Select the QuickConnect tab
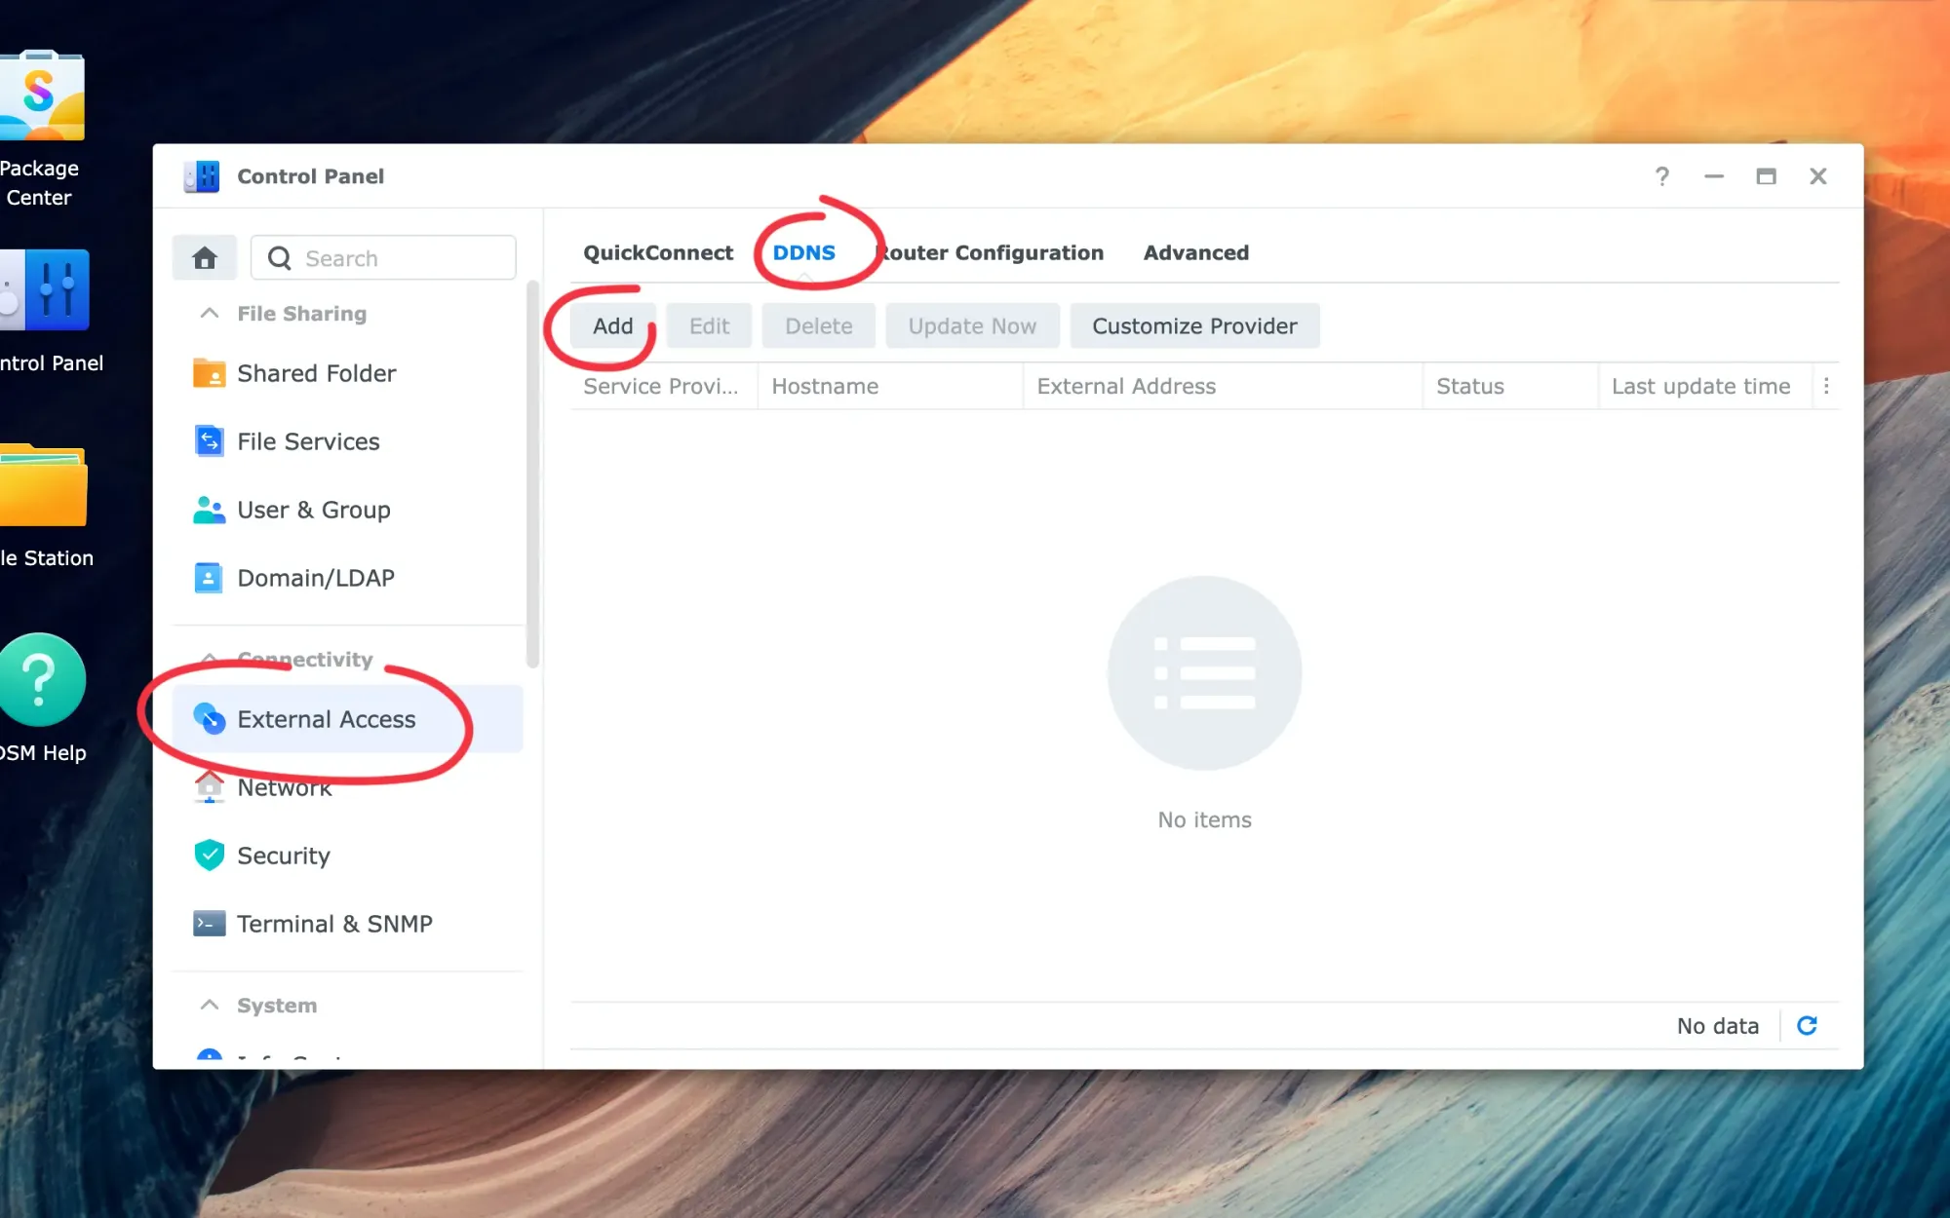This screenshot has height=1218, width=1950. tap(658, 252)
